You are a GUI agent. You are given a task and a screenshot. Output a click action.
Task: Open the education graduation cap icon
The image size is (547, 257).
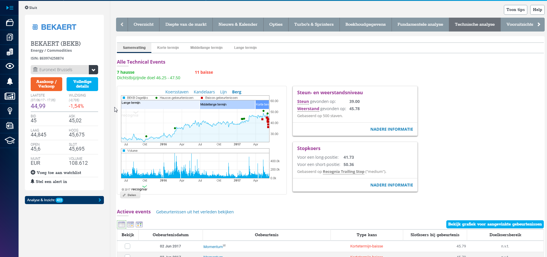click(10, 140)
